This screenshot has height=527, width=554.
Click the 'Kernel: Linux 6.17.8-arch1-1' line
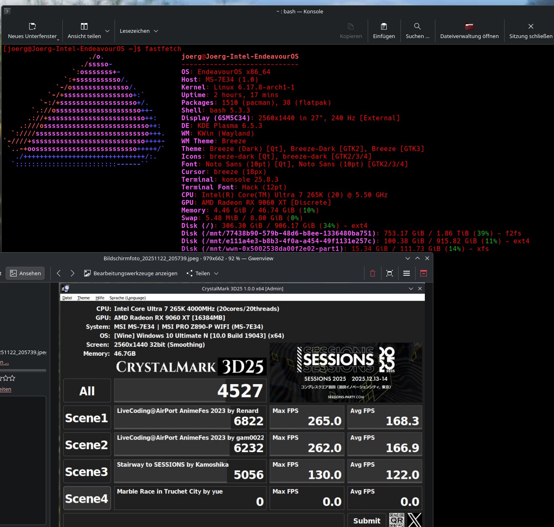[x=238, y=87]
